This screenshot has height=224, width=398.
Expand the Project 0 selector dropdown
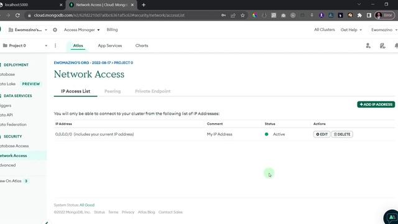pyautogui.click(x=46, y=45)
